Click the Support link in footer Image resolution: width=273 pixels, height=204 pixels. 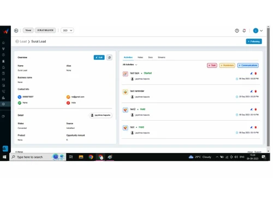tap(258, 152)
